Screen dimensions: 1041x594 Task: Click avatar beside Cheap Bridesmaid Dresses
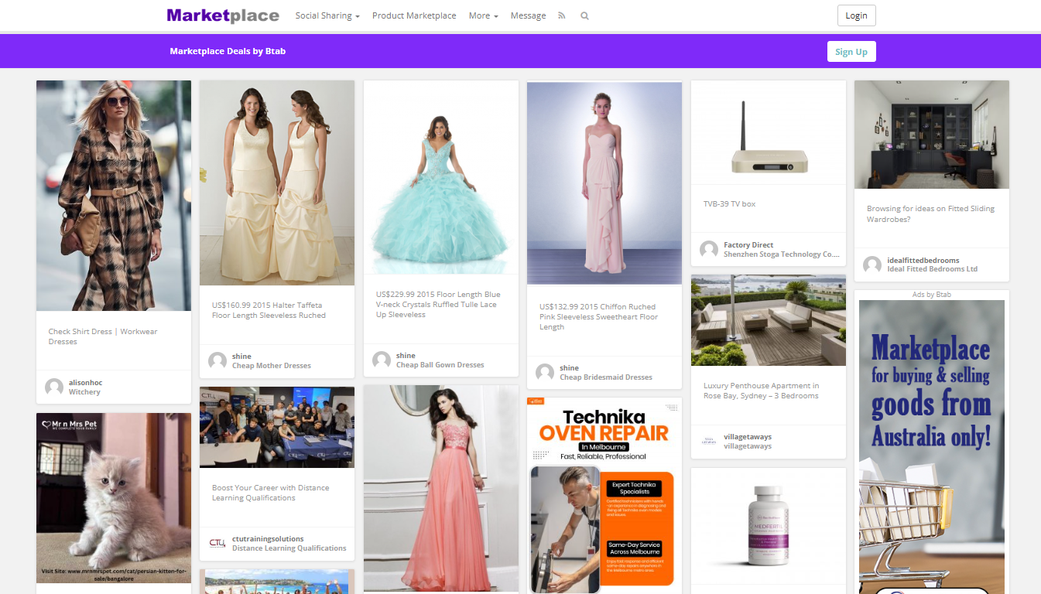[545, 372]
